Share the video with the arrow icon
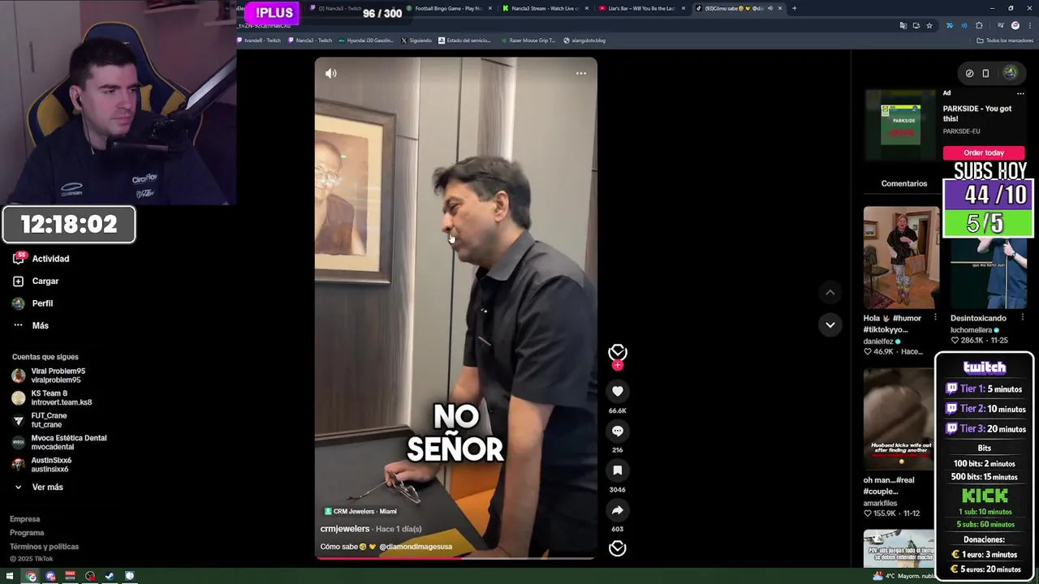 pyautogui.click(x=618, y=510)
